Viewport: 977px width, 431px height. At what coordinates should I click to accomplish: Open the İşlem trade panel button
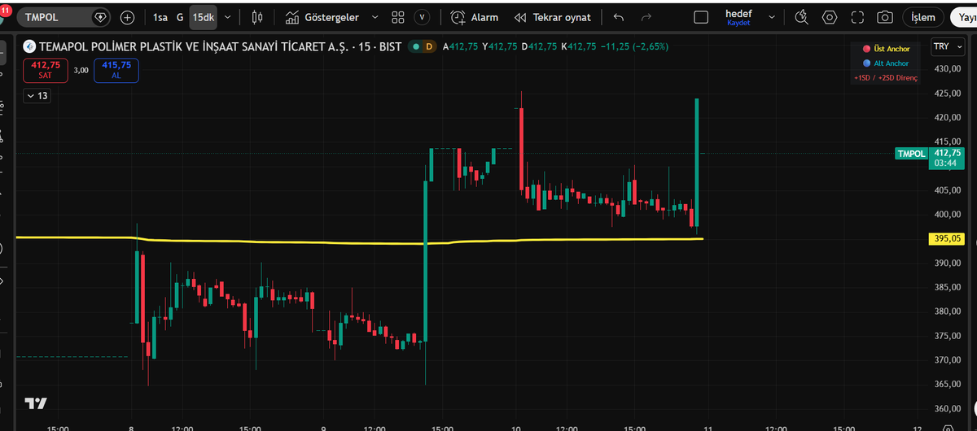pos(923,17)
